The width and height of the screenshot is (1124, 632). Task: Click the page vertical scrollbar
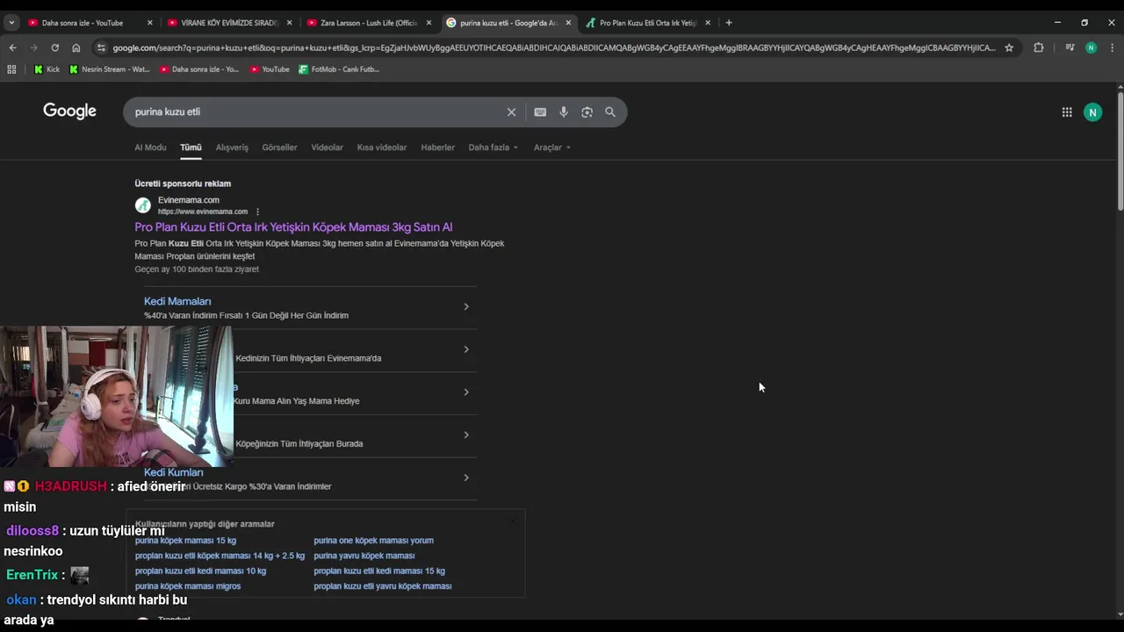tap(1120, 149)
